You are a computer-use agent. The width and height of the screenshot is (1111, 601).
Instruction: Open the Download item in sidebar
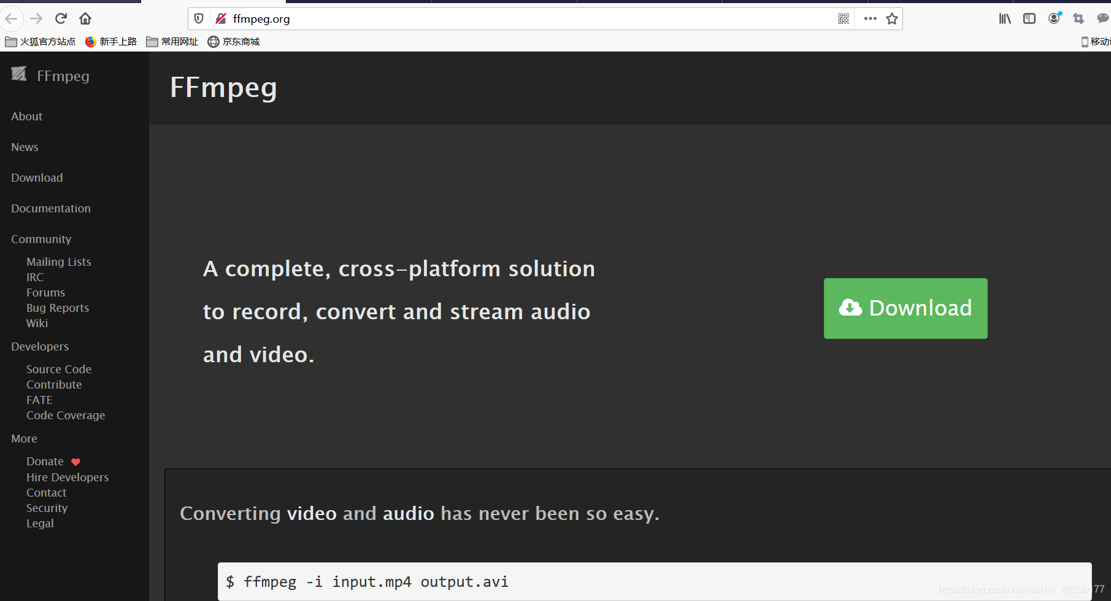(x=37, y=177)
